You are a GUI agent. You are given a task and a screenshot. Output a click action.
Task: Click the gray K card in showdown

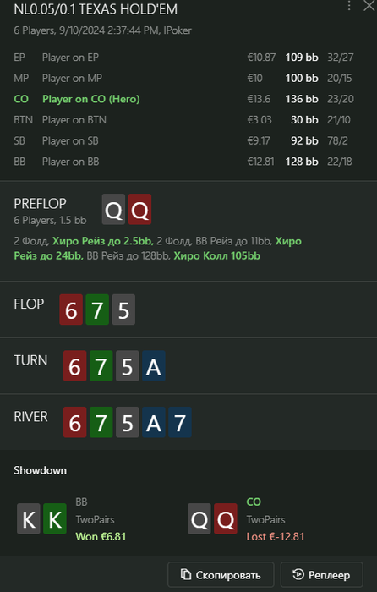29,518
